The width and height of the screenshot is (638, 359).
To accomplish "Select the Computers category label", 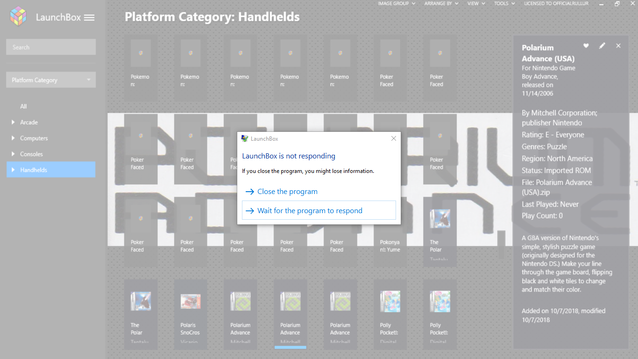I will click(x=34, y=138).
